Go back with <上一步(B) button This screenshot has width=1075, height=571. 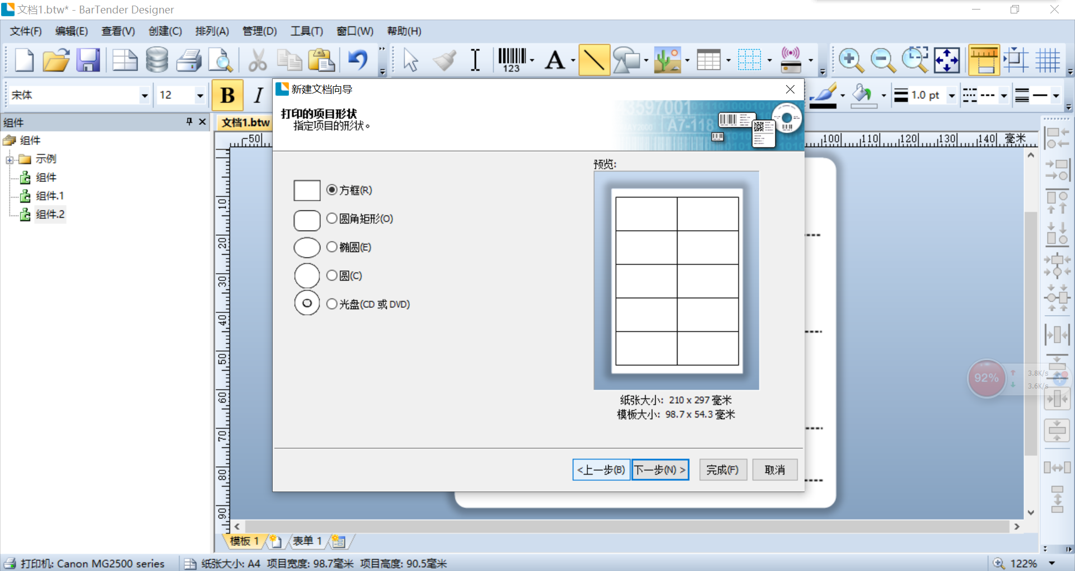[x=601, y=470]
